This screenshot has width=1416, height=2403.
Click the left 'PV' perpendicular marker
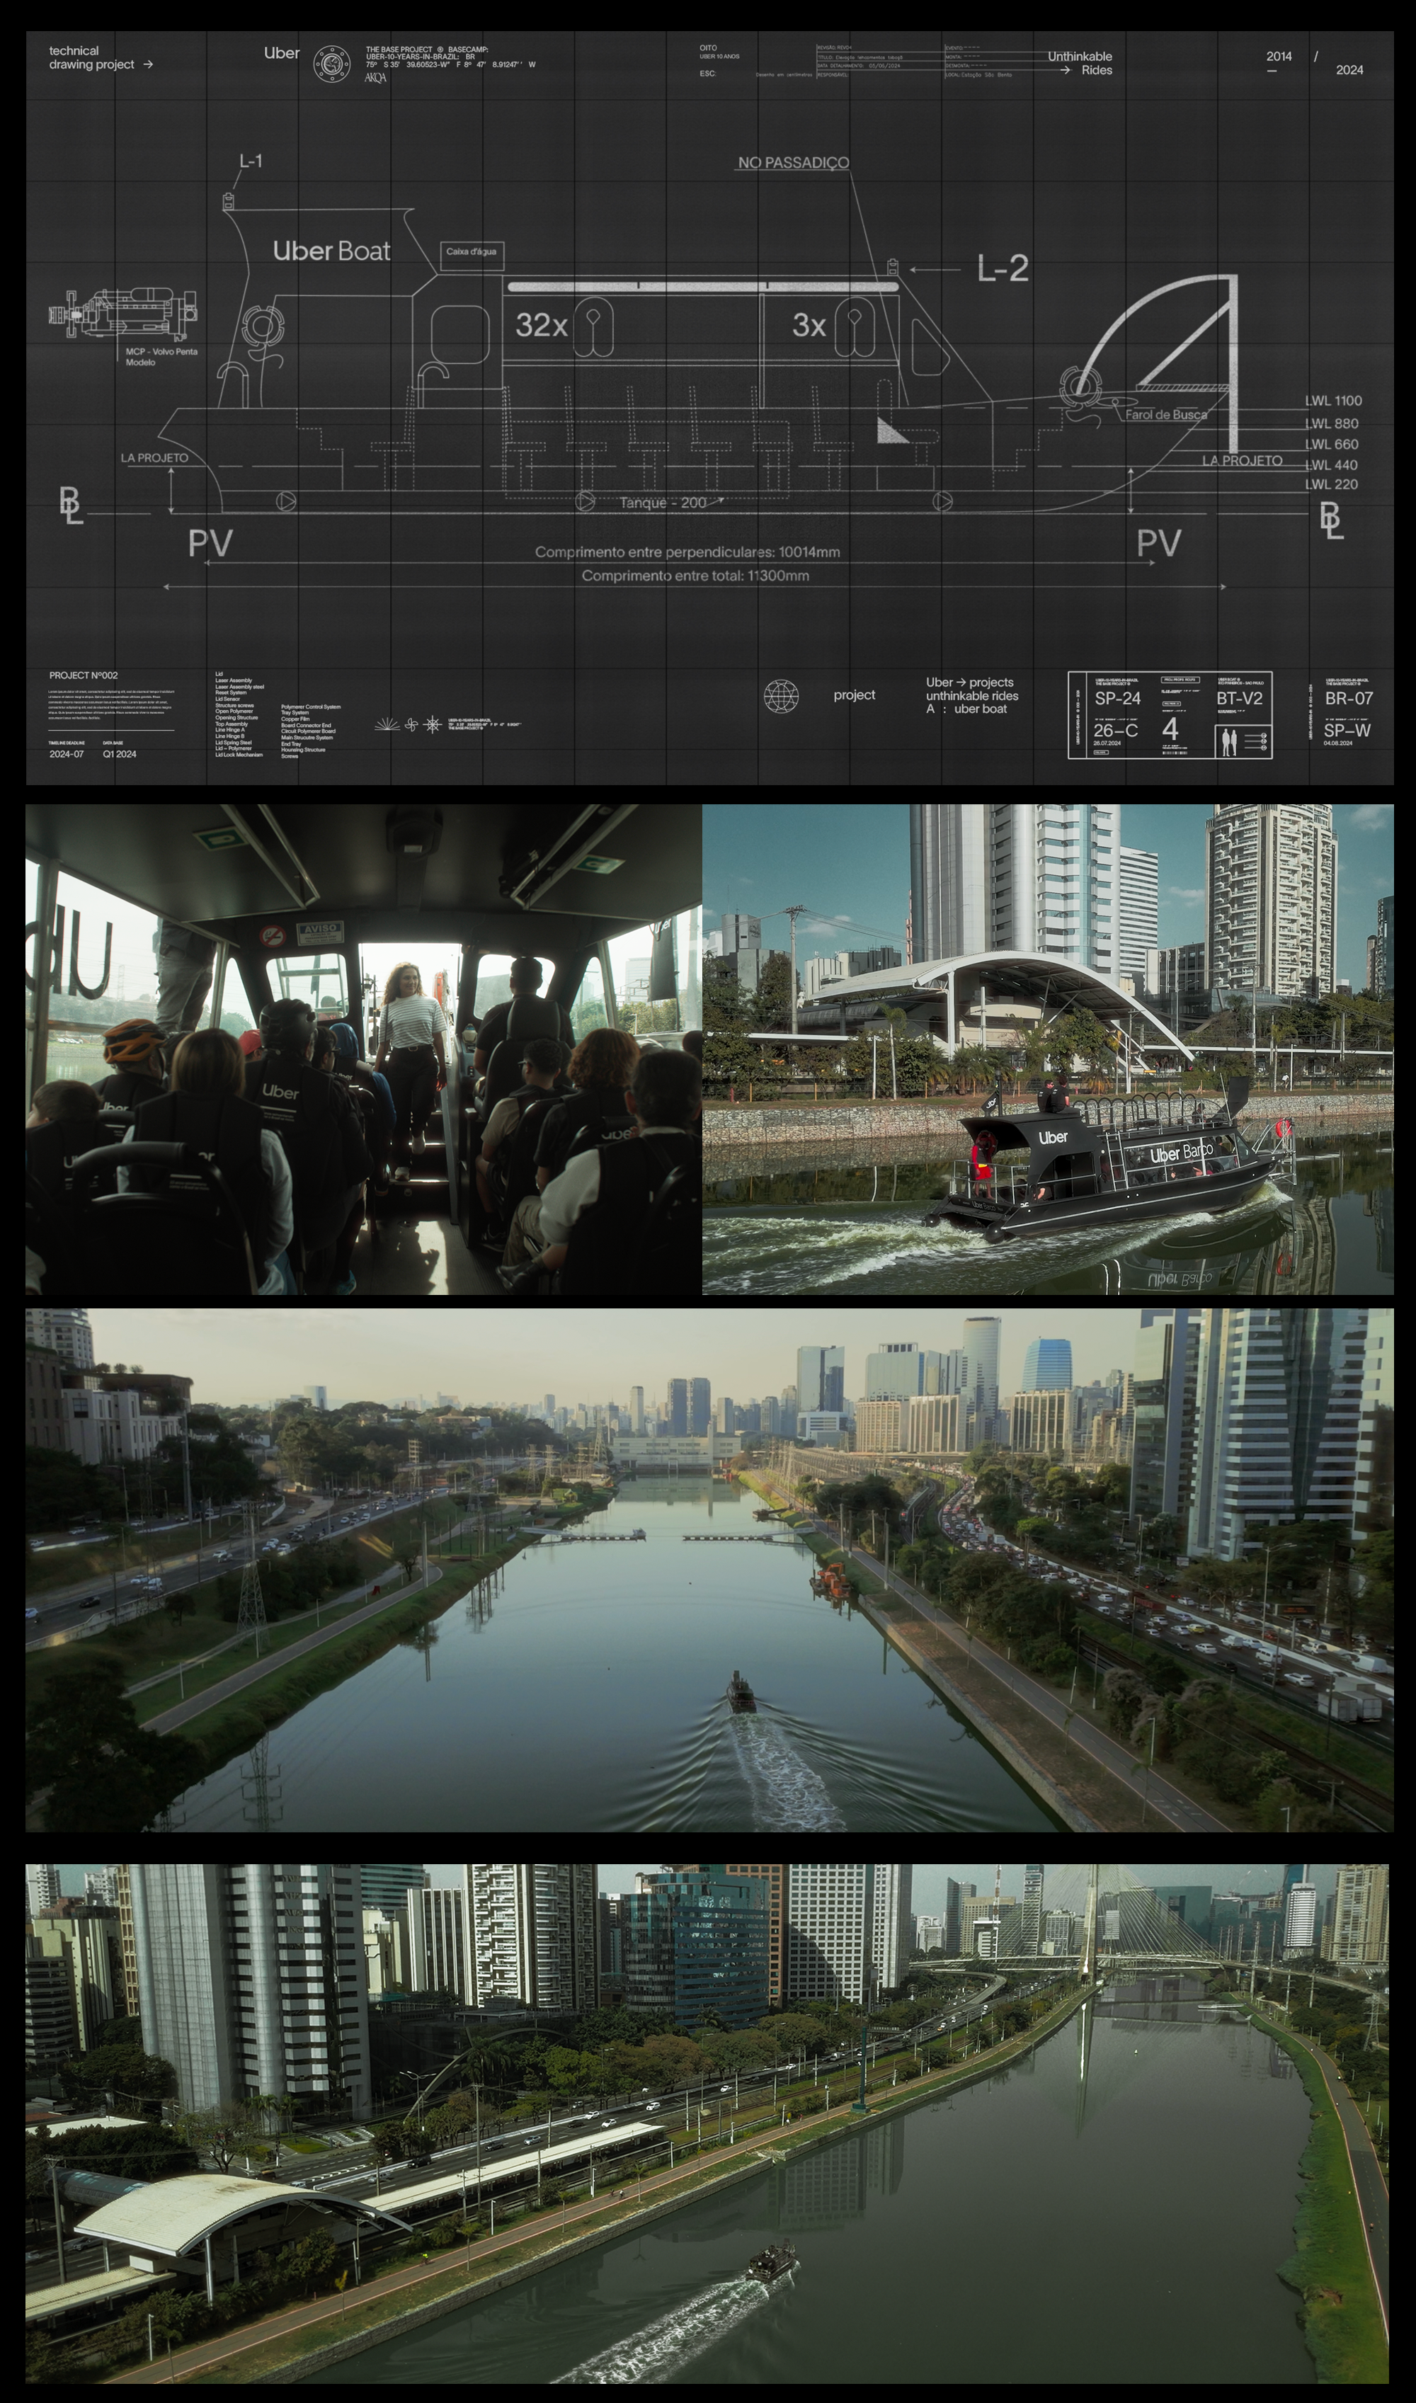[210, 544]
